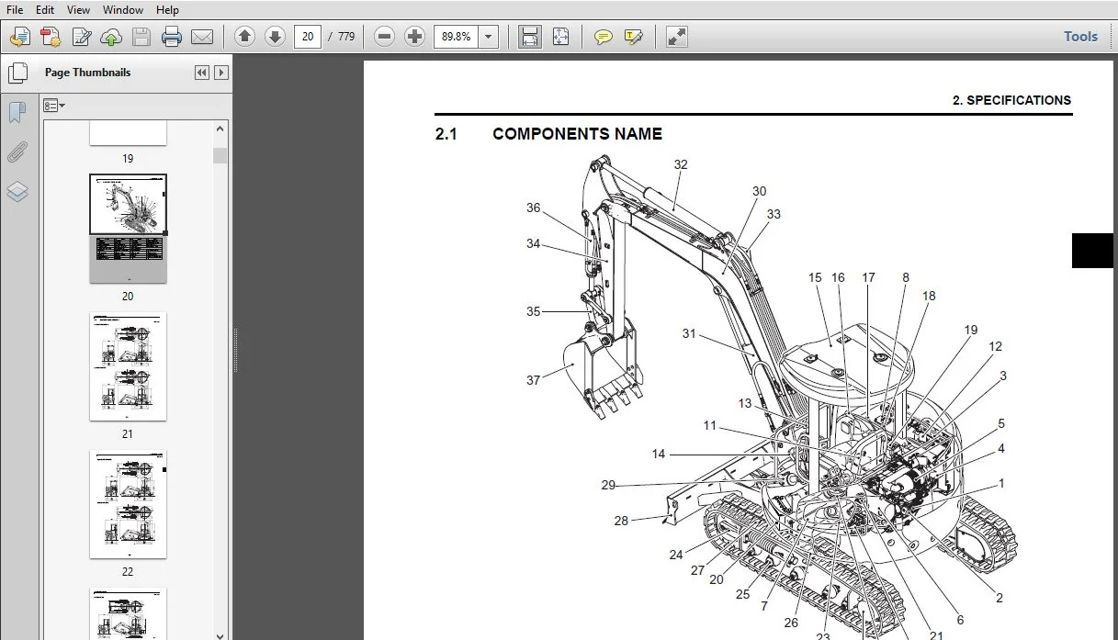Click the zoom value field 89.8%

pyautogui.click(x=457, y=37)
